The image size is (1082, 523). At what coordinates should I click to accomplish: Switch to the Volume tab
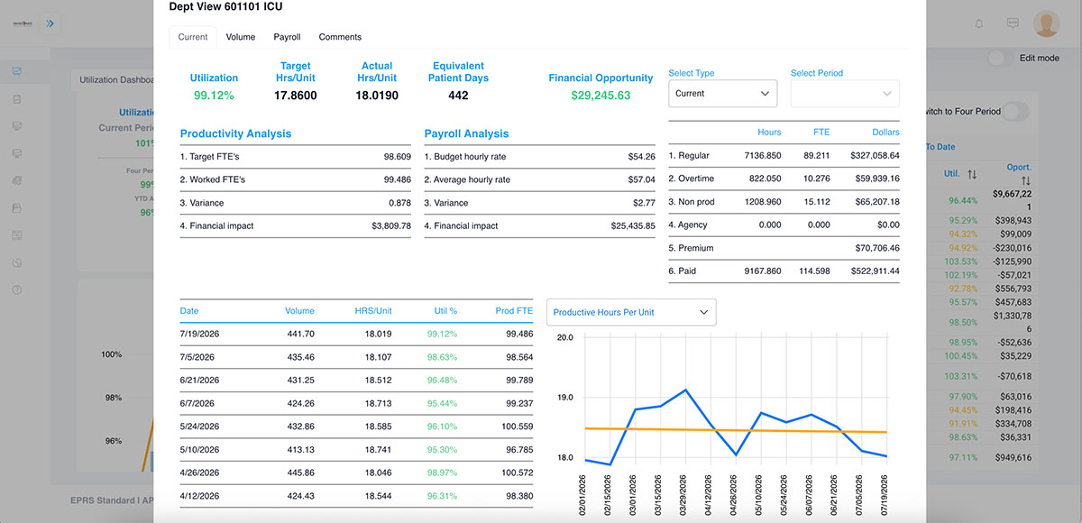coord(241,37)
